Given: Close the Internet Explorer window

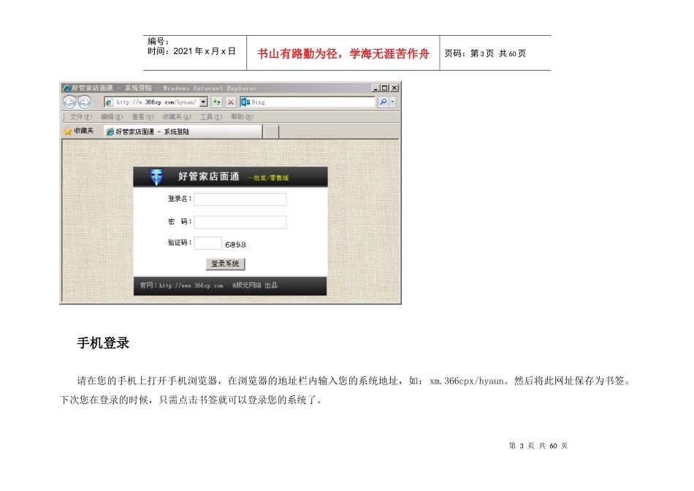Looking at the screenshot, I should [x=394, y=88].
